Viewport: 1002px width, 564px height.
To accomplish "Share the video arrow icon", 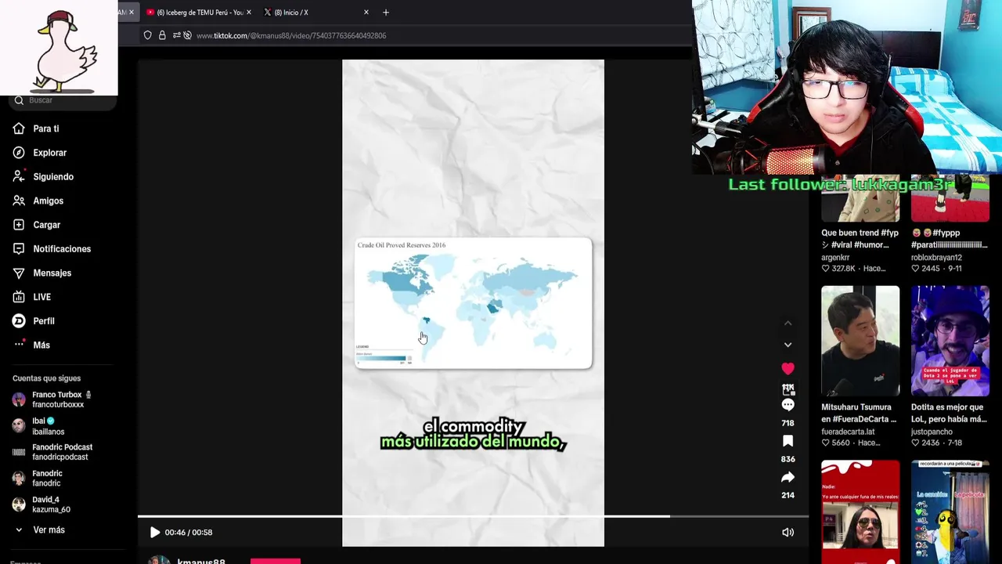I will pyautogui.click(x=788, y=477).
